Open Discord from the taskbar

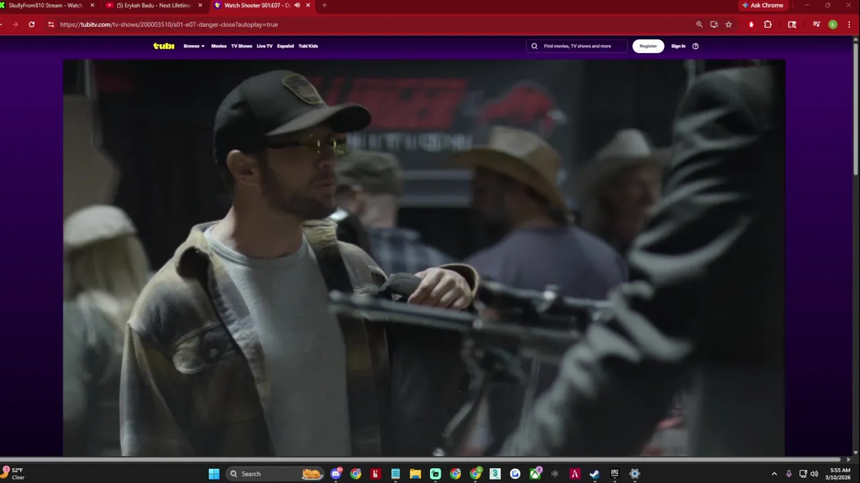coord(336,474)
